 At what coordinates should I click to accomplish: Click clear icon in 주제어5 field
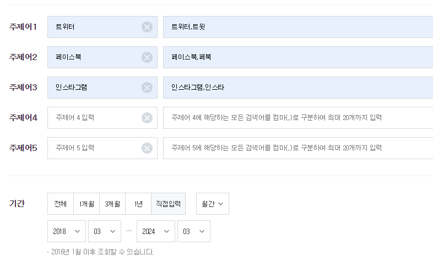coord(147,148)
